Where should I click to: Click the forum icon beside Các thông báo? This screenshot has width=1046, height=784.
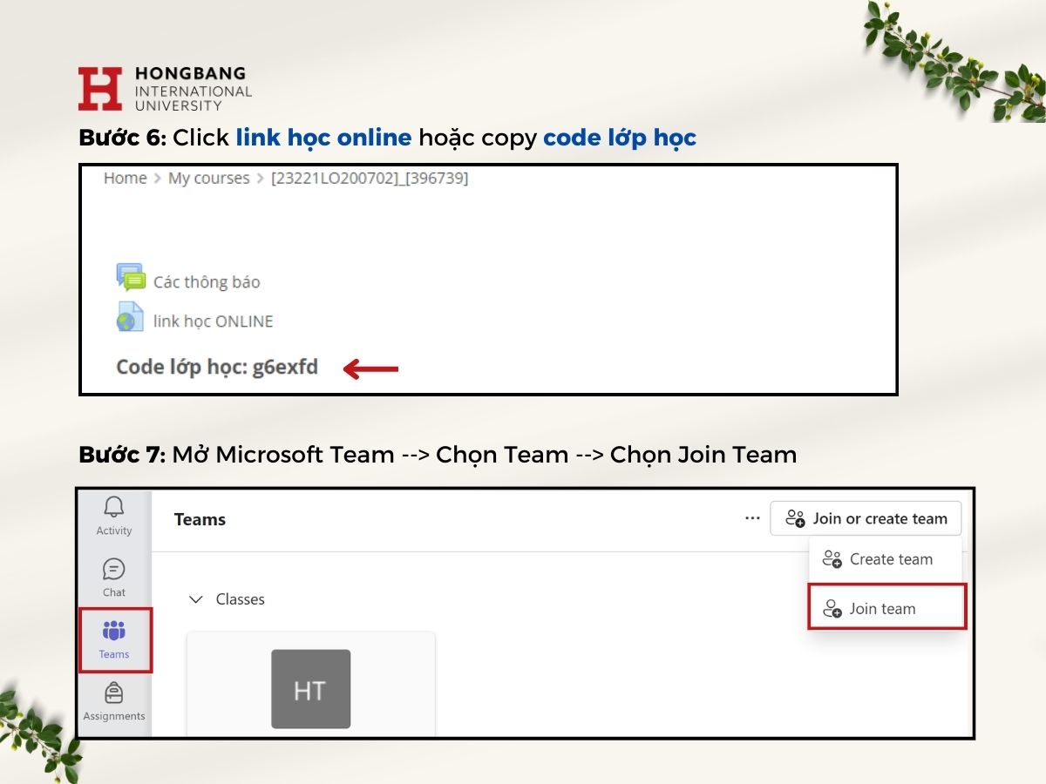click(131, 278)
